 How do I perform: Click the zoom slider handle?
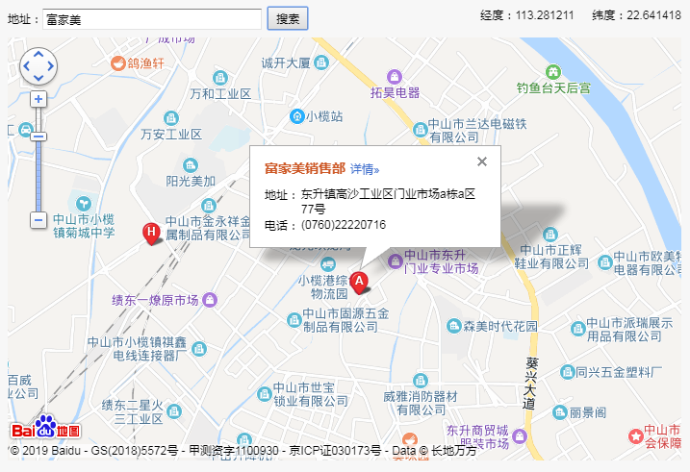pyautogui.click(x=38, y=137)
